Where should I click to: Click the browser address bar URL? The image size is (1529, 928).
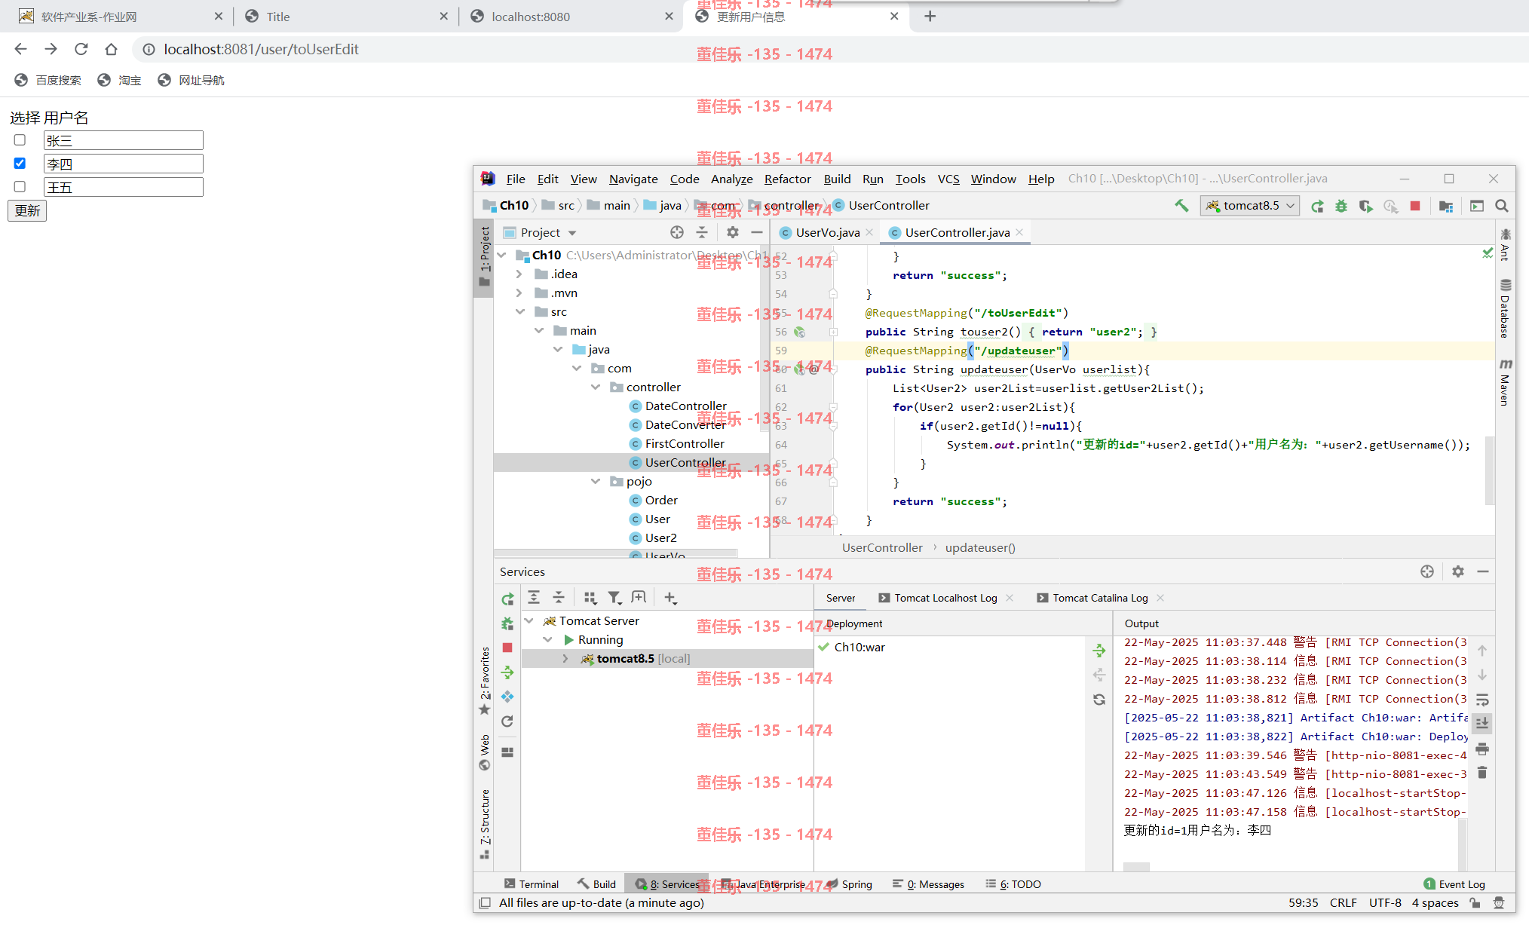pos(261,49)
